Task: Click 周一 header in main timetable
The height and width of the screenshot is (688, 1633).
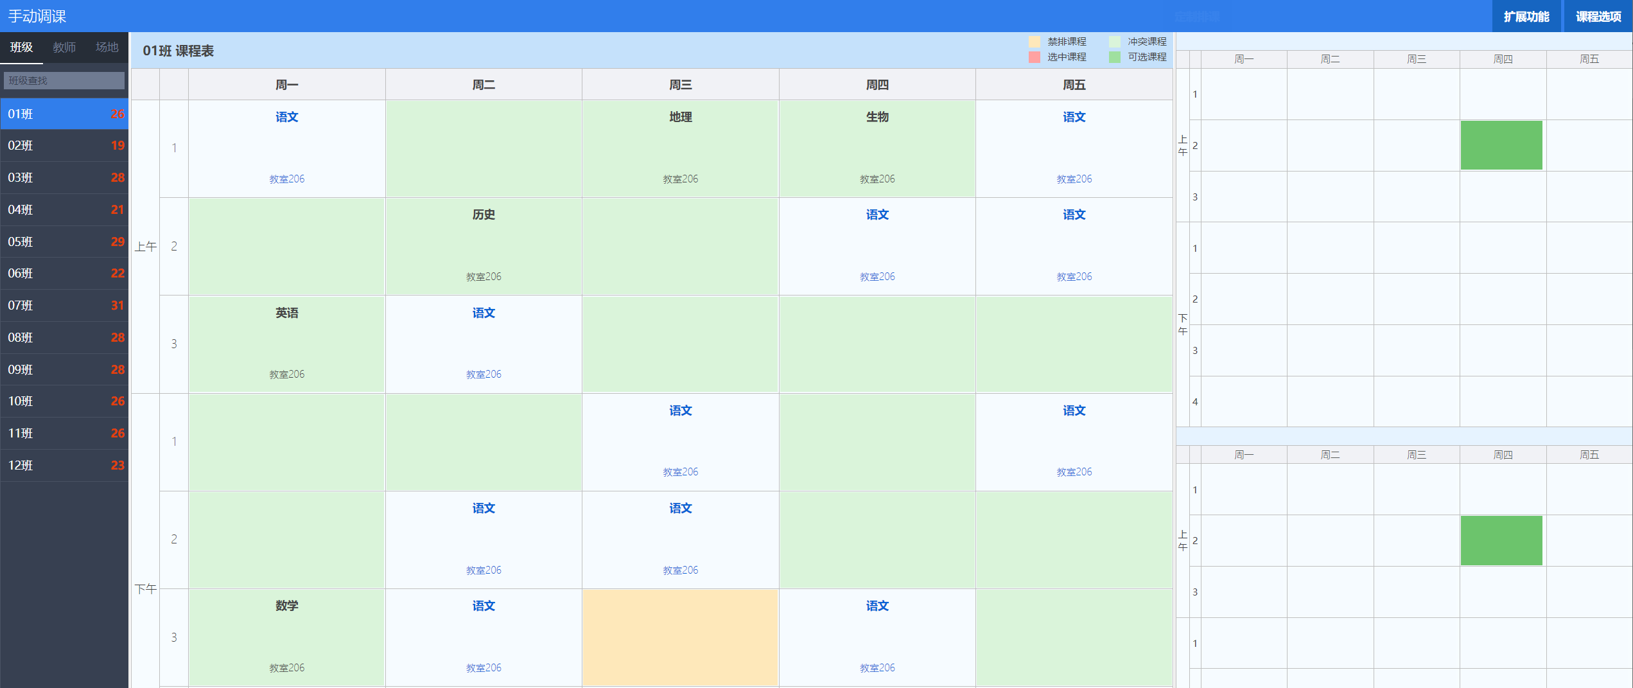Action: (x=287, y=85)
